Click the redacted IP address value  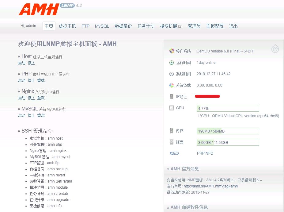pyautogui.click(x=207, y=96)
